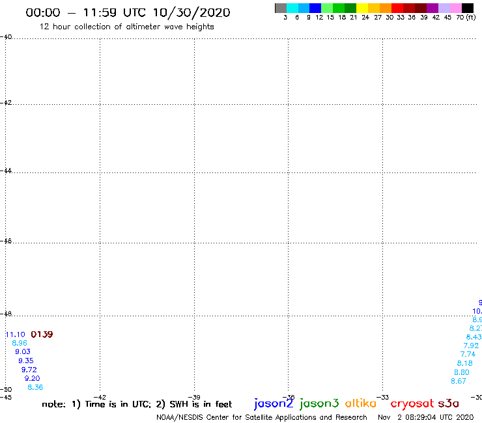482x423 pixels.
Task: Click the -44 latitude axis label
Action: point(6,171)
